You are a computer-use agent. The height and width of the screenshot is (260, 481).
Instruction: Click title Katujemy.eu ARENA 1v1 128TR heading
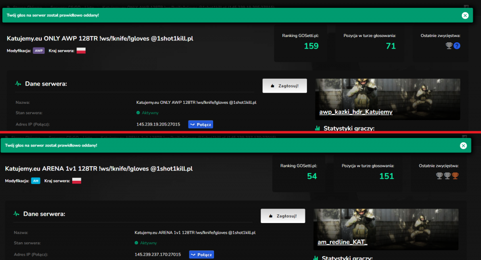pyautogui.click(x=99, y=169)
